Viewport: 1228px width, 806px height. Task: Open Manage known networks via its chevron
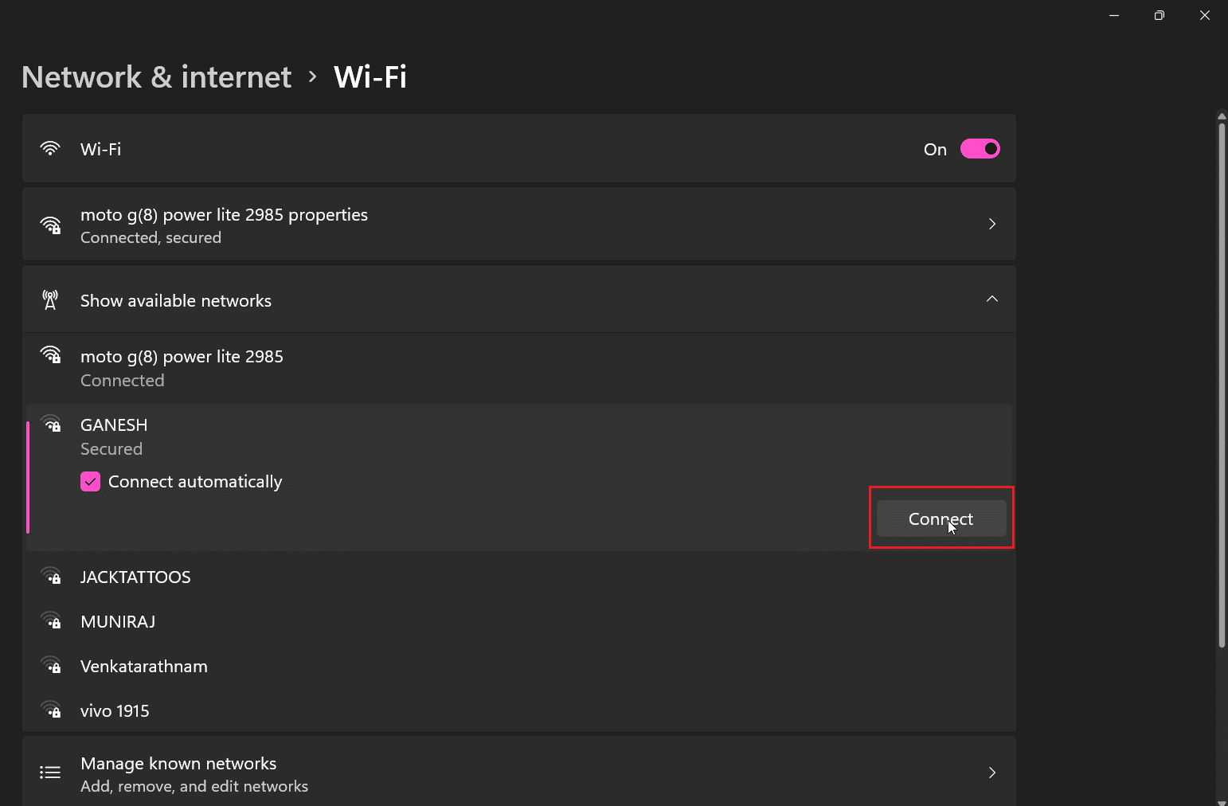[991, 773]
